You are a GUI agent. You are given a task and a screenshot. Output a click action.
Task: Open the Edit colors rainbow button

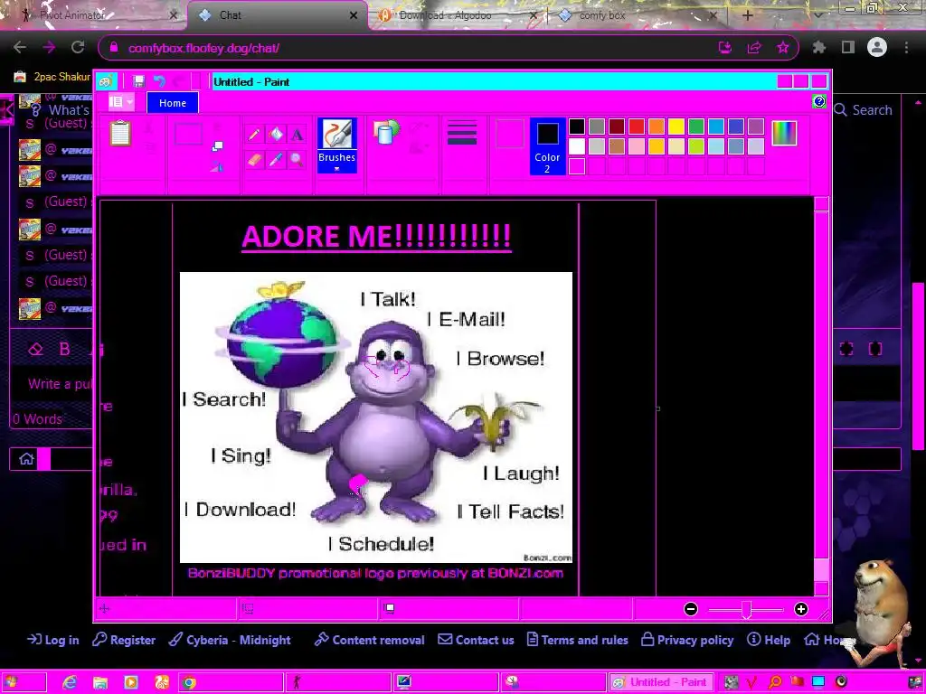click(x=784, y=134)
